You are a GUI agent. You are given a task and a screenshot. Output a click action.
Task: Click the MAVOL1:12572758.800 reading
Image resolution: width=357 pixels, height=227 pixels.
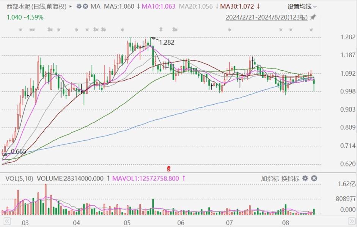(x=146, y=179)
